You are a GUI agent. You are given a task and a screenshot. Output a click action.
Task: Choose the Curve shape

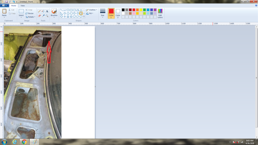click(x=65, y=10)
